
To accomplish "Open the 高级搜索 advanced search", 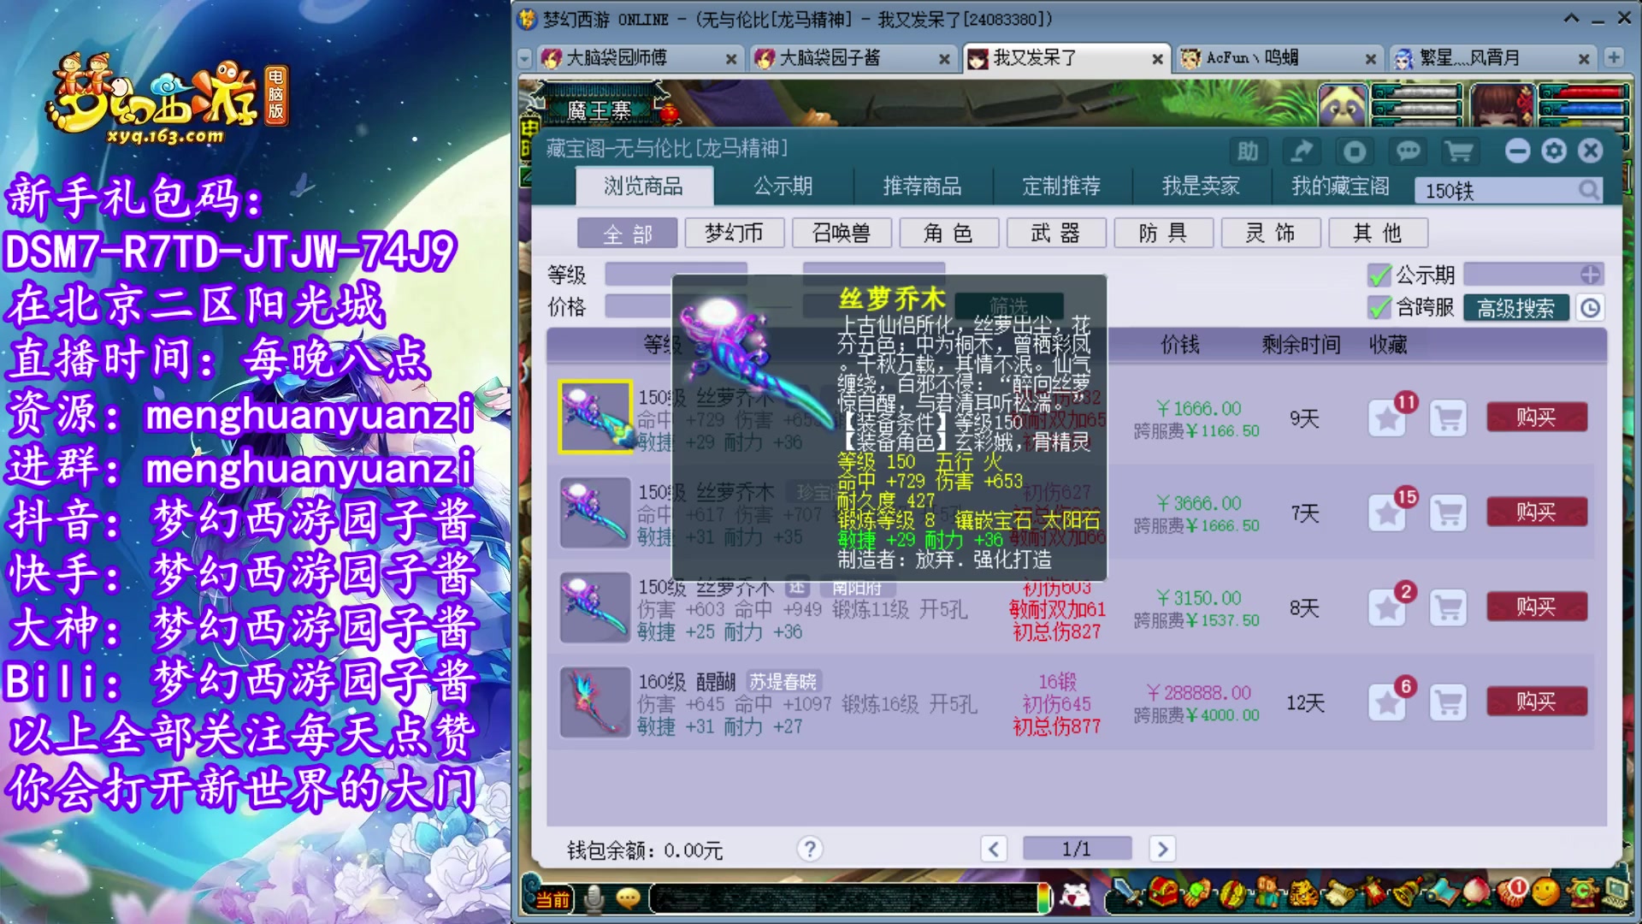I will [x=1515, y=308].
